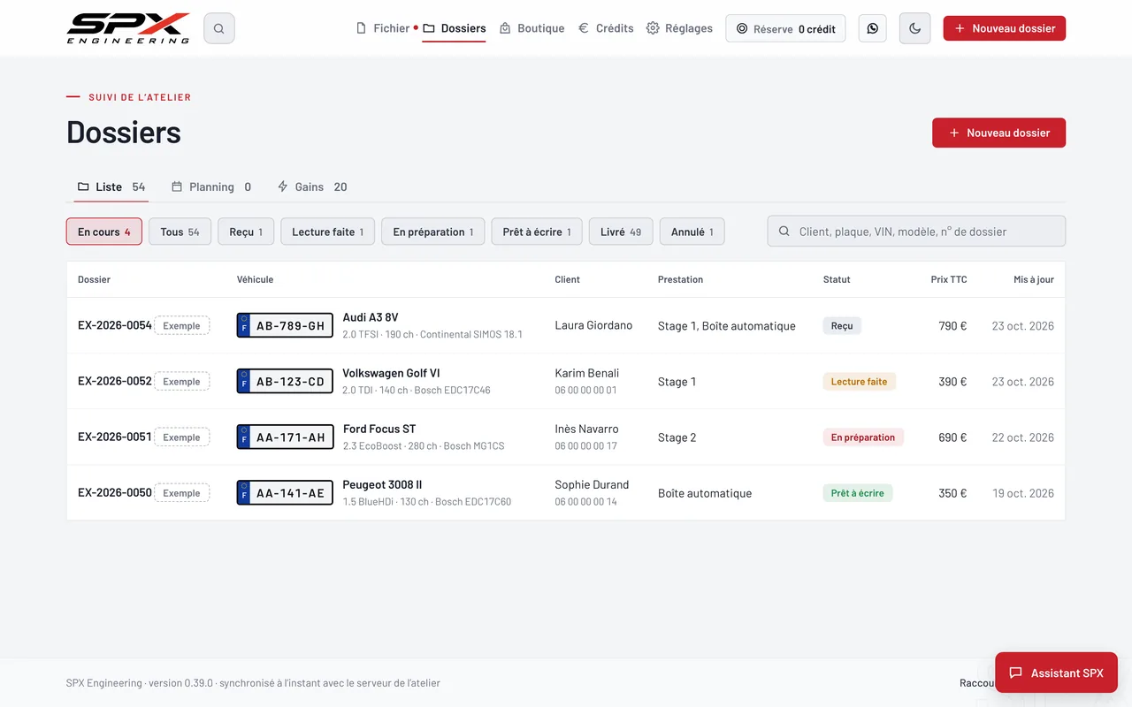The height and width of the screenshot is (707, 1132).
Task: Show all dossiers with Tous filter
Action: tap(180, 232)
